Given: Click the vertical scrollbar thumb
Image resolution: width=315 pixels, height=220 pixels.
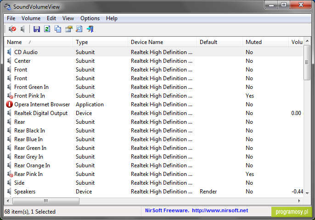Looking at the screenshot, I should (307, 63).
